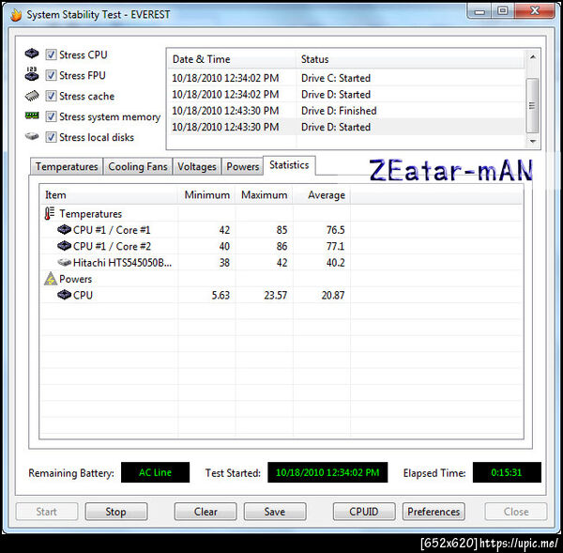Select the Hitachi HTS545050B... row label
This screenshot has height=553, width=563.
click(x=122, y=263)
